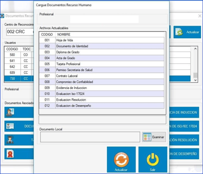Click the CODIGO column header in the Usuarios table
203x174 pixels.
point(12,49)
